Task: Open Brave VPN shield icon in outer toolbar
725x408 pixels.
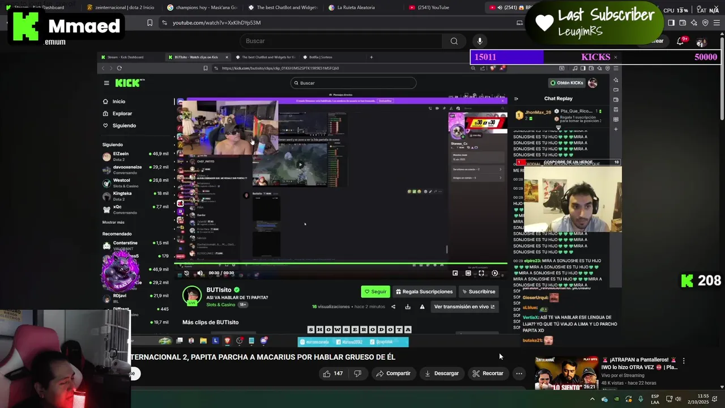Action: coord(705,23)
